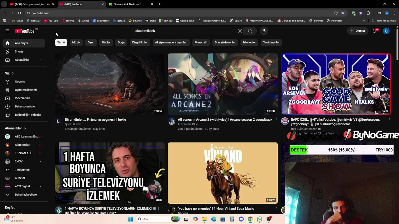Image resolution: width=399 pixels, height=224 pixels.
Task: Open the YouTube hamburger guide menu
Action: point(7,31)
